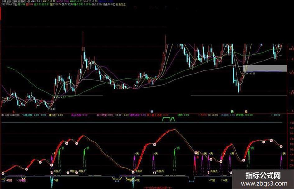Click the green 涨 event marker under the price chart
The image size is (294, 189).
pos(232,112)
